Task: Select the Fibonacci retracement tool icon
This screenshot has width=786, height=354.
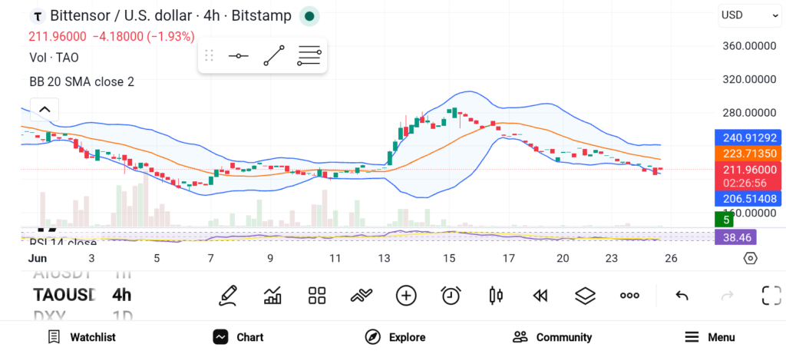Action: coord(309,55)
